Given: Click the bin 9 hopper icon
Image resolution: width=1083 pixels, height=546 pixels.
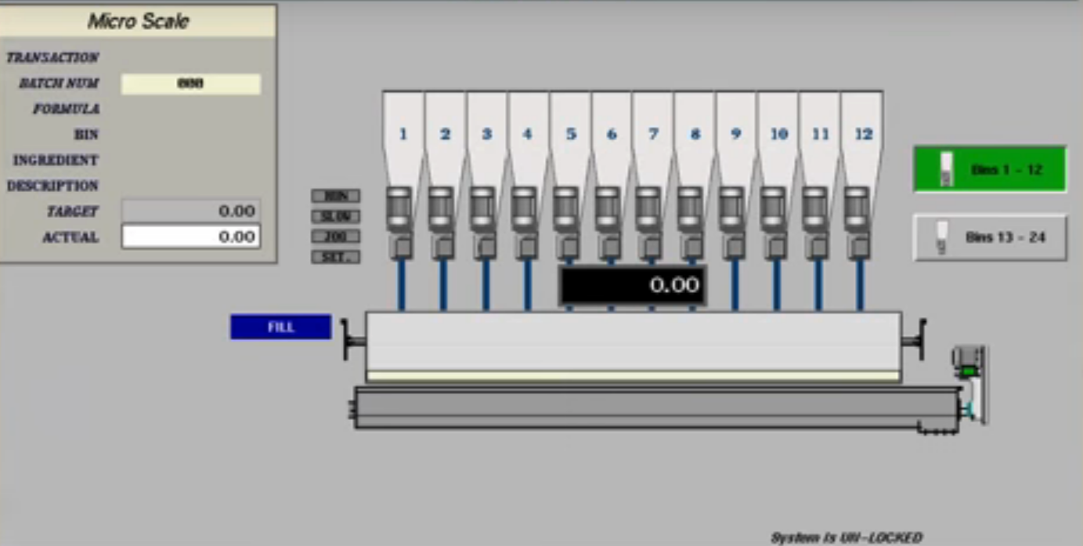Looking at the screenshot, I should tap(737, 133).
